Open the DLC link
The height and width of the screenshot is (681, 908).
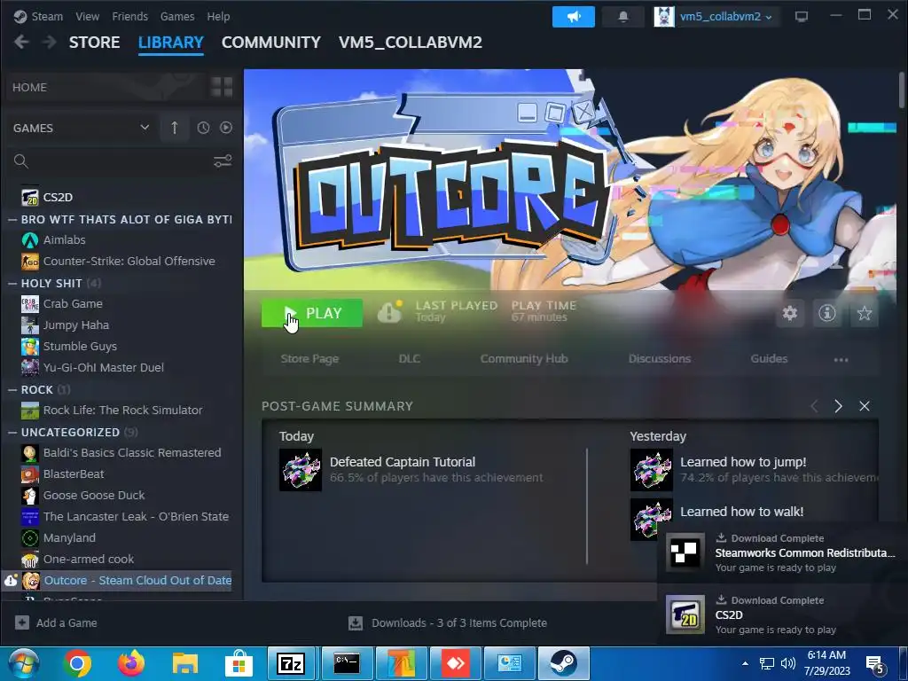coord(410,358)
